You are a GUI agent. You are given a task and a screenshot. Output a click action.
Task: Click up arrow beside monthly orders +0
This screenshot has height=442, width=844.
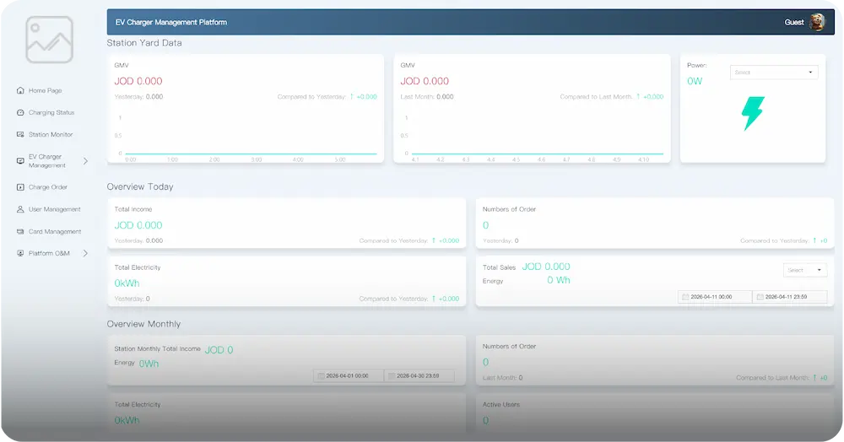814,378
